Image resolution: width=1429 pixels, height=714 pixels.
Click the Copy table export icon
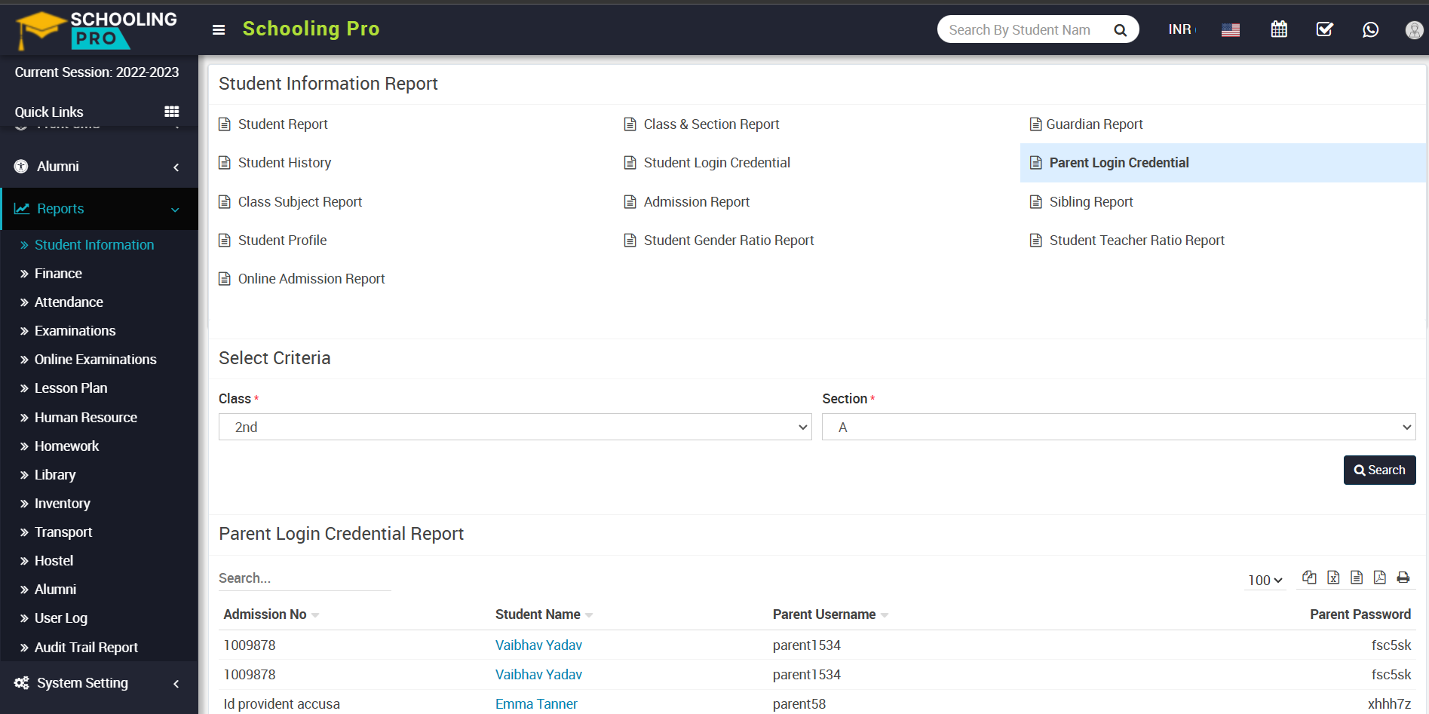(x=1309, y=578)
